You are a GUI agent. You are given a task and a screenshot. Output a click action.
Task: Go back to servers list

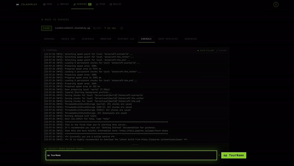pos(55,19)
